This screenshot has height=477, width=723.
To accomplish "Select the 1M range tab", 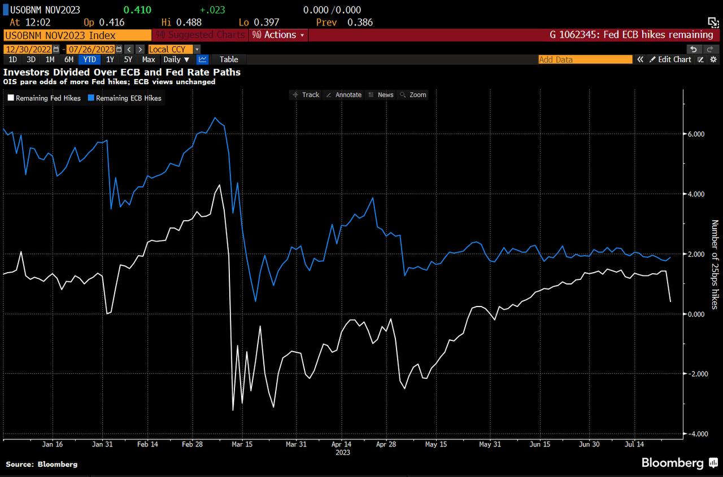I will click(50, 59).
